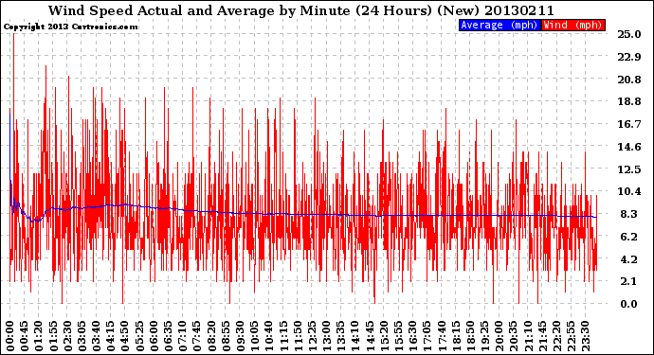
Task: Click the 10.4 y-axis label
Action: point(629,191)
